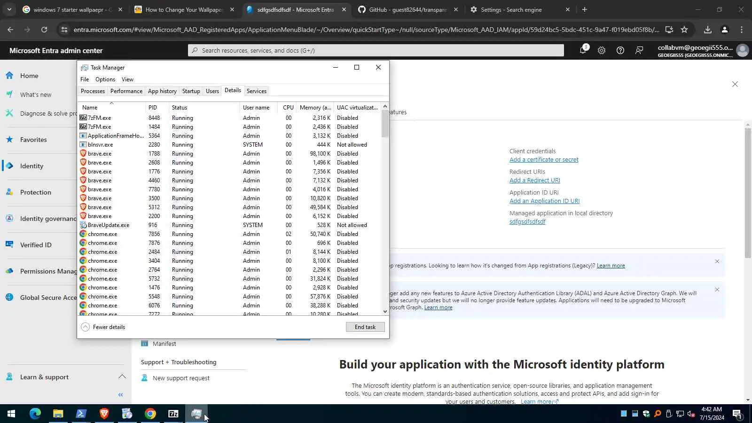Open the Entra notifications bell
Screen dimensions: 752x423
(583, 50)
